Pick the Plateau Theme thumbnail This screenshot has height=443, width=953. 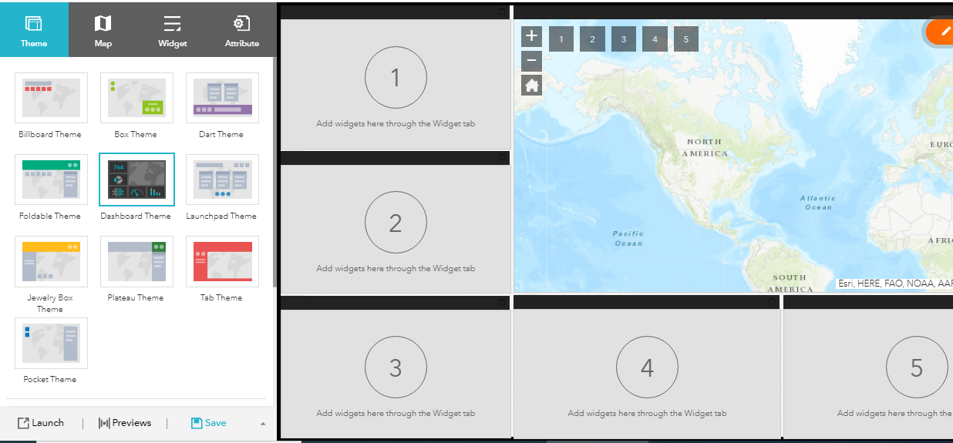(136, 261)
